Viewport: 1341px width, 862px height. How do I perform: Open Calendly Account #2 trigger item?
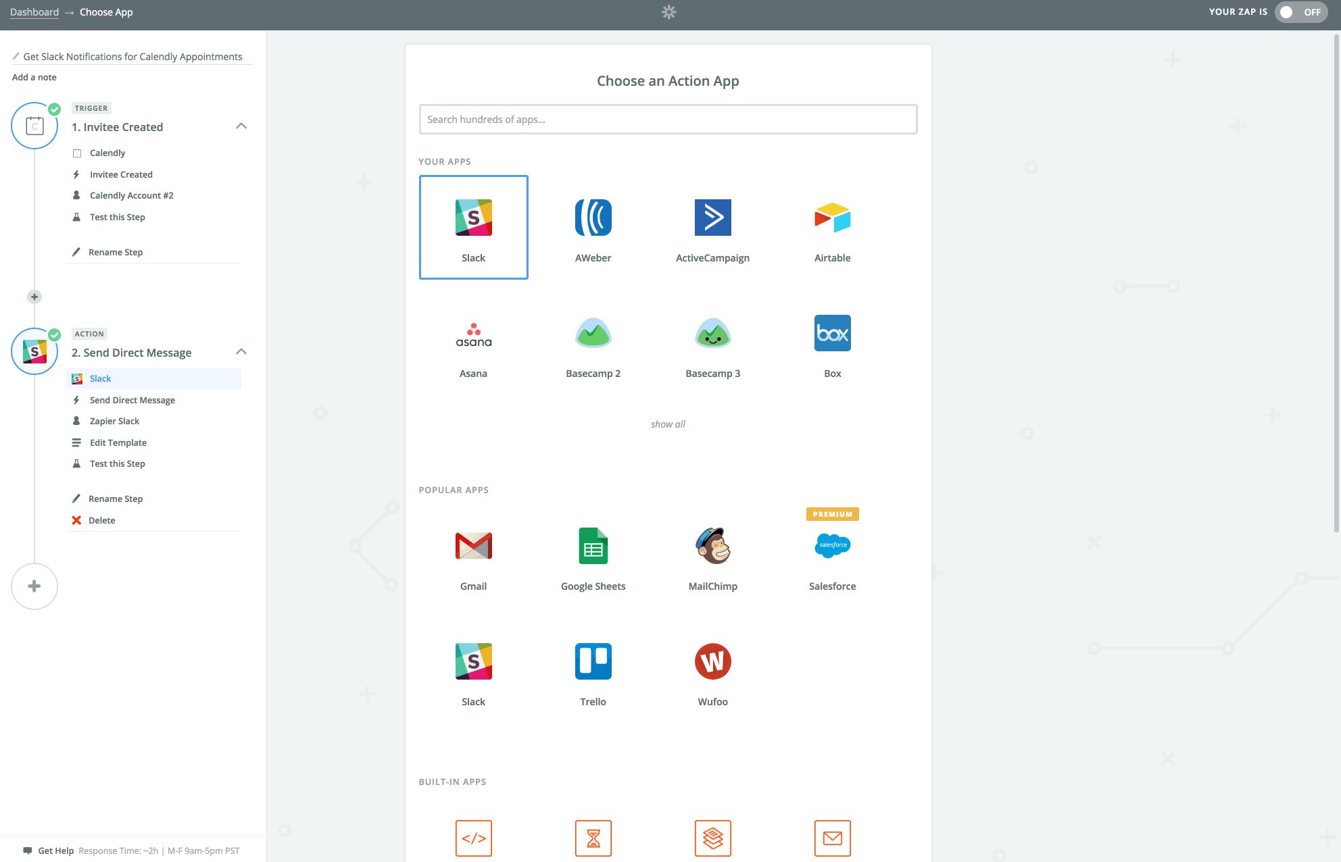(x=132, y=195)
